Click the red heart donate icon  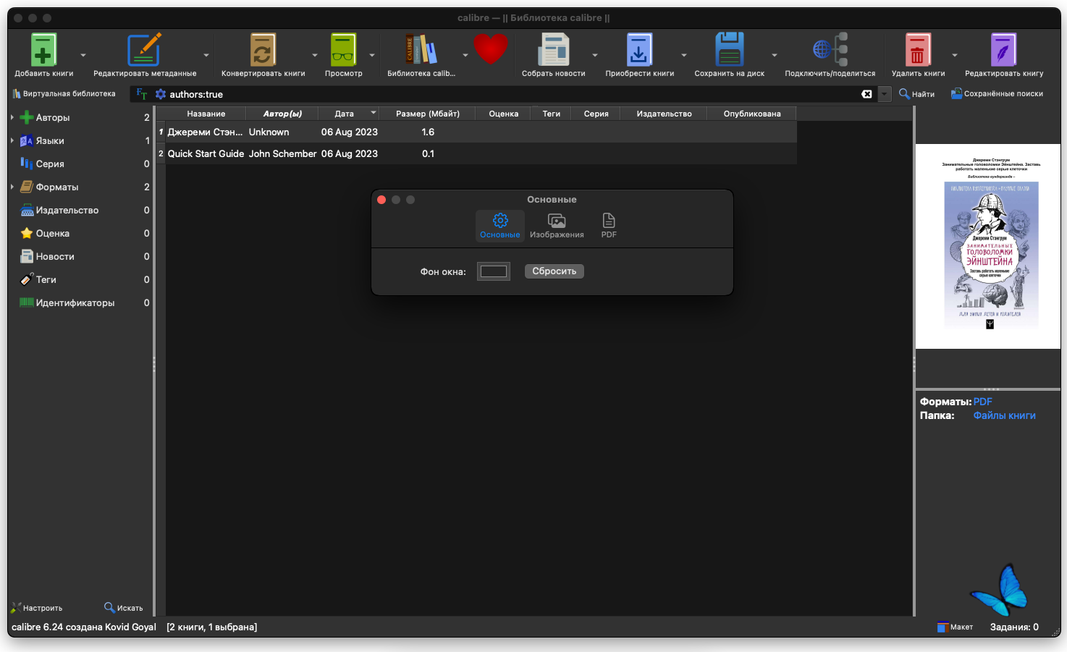click(x=491, y=49)
